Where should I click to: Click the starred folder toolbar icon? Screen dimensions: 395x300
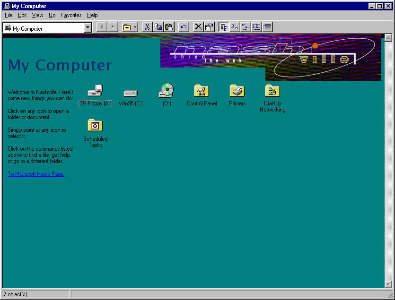point(127,27)
